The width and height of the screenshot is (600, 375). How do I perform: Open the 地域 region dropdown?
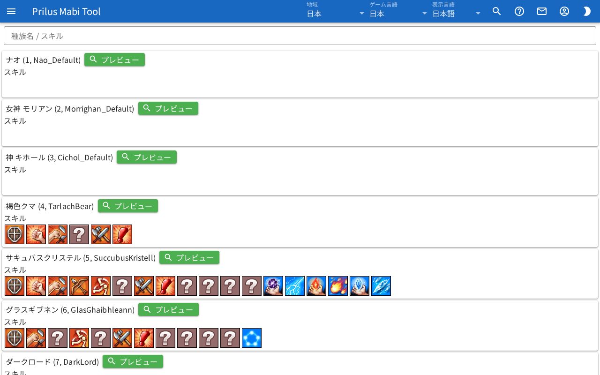pyautogui.click(x=336, y=11)
